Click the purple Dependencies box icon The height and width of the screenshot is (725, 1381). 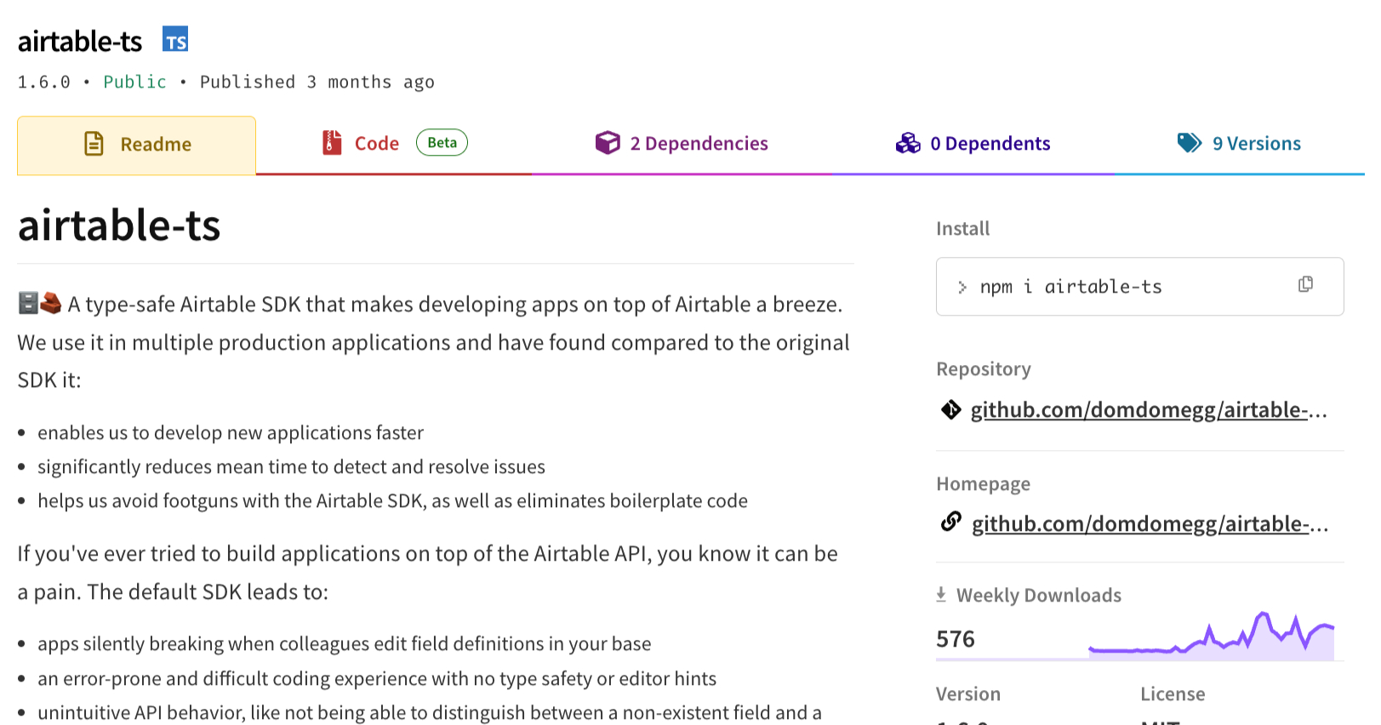click(608, 143)
